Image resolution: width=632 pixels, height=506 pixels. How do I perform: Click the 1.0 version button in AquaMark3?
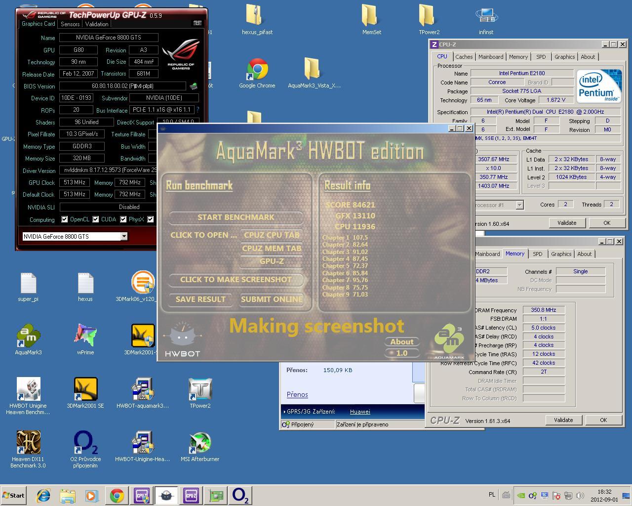click(402, 353)
